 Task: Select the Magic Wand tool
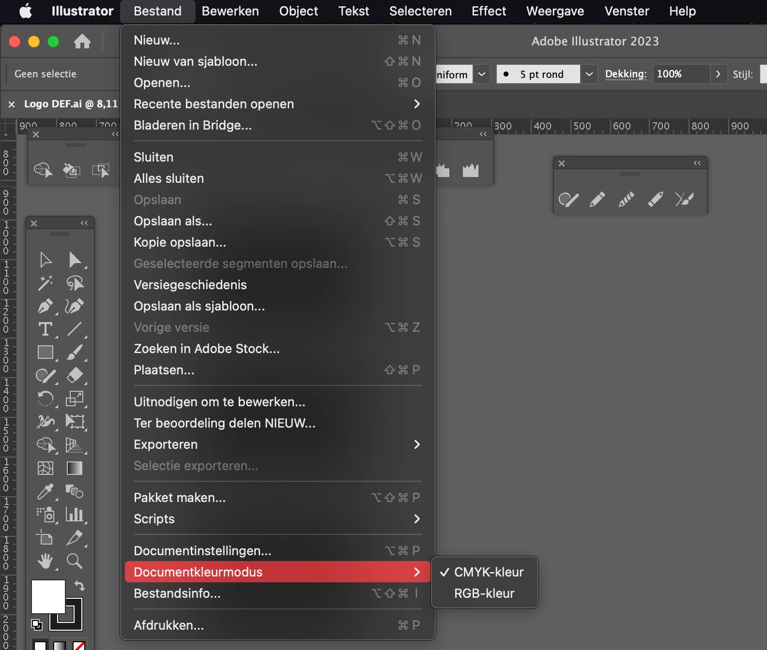[x=46, y=283]
